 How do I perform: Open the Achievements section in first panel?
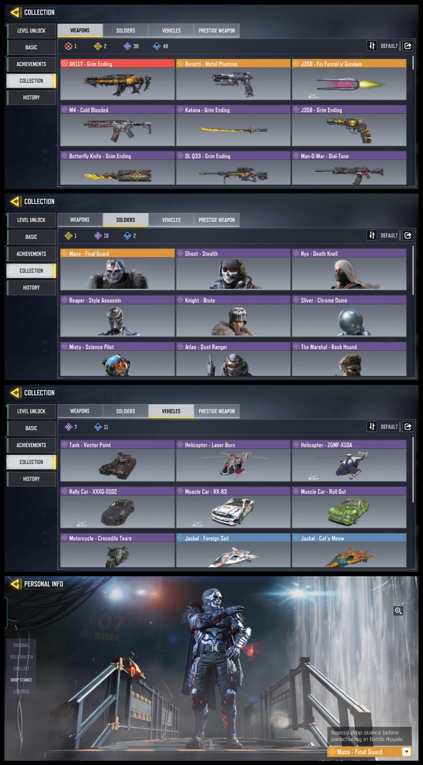(31, 64)
